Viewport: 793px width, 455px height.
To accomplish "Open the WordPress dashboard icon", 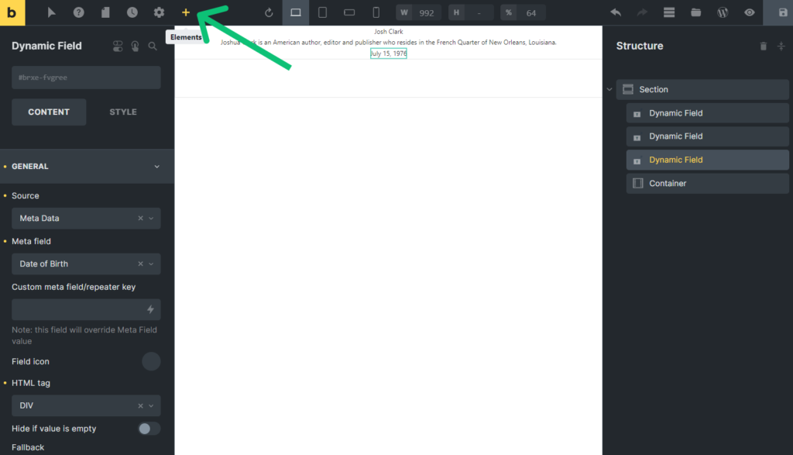I will tap(723, 12).
